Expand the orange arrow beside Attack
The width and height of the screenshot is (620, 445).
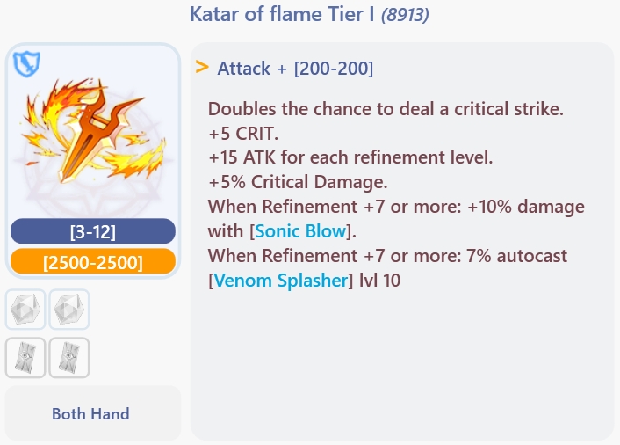pyautogui.click(x=202, y=67)
